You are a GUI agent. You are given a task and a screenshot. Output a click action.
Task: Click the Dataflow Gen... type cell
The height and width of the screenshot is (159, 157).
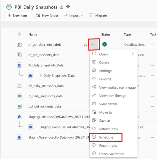pos(135,45)
